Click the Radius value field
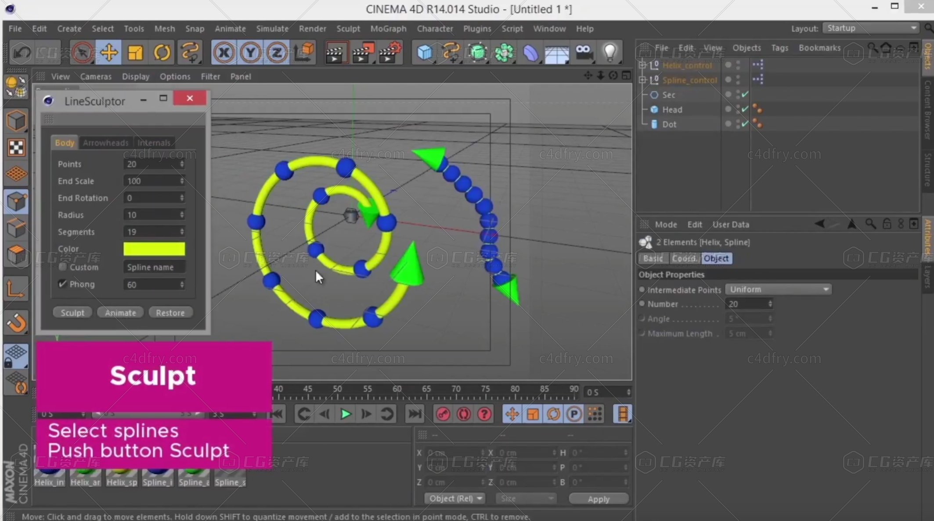The height and width of the screenshot is (521, 934). [x=151, y=215]
